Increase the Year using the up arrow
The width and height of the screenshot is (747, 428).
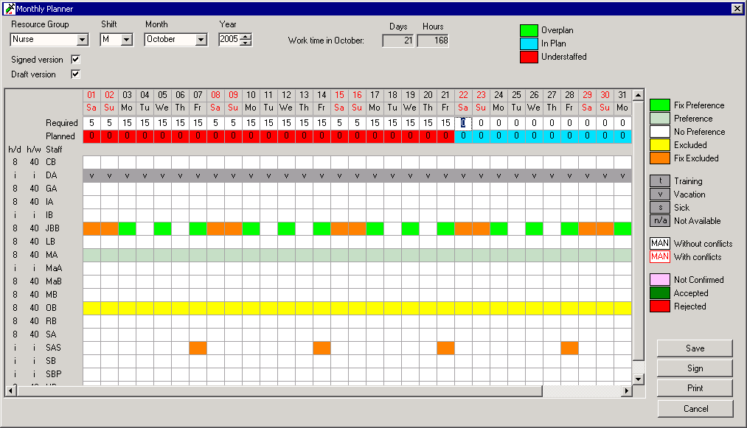pyautogui.click(x=246, y=36)
